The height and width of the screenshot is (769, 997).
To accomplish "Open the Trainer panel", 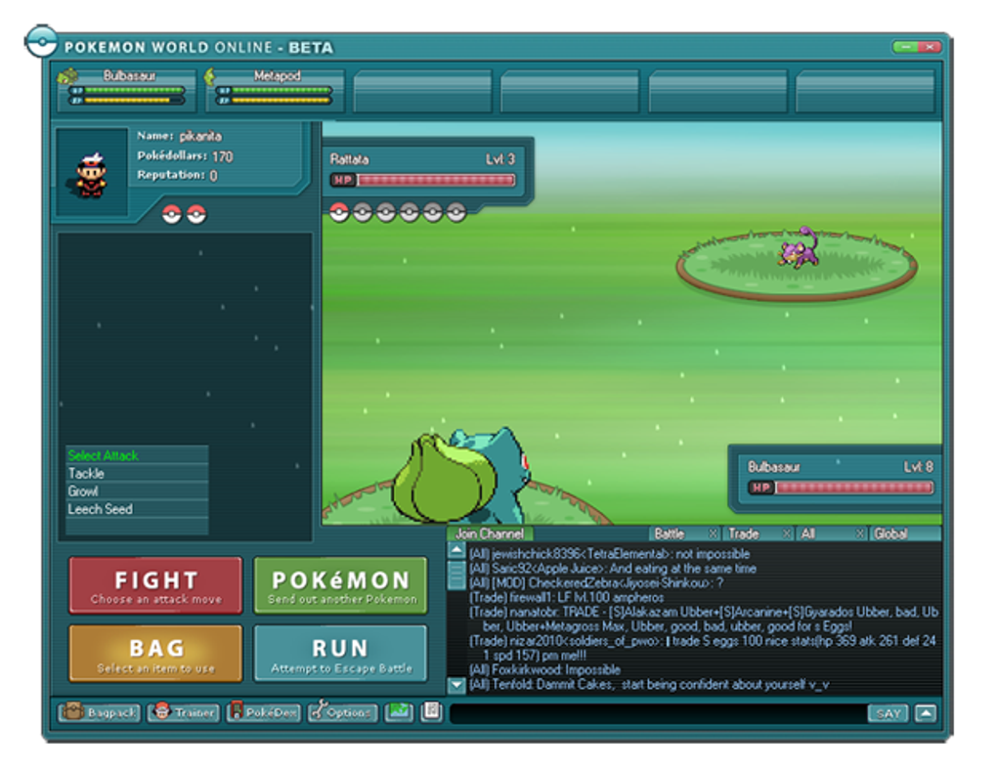I will tap(183, 712).
